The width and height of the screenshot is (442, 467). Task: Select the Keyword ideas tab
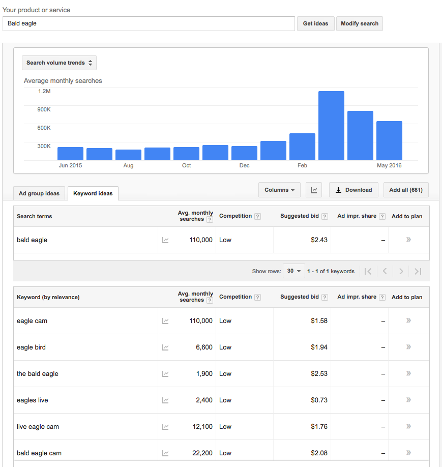93,194
